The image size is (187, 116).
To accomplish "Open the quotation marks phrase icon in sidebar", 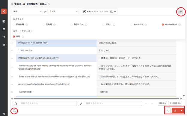I will point(4,29).
